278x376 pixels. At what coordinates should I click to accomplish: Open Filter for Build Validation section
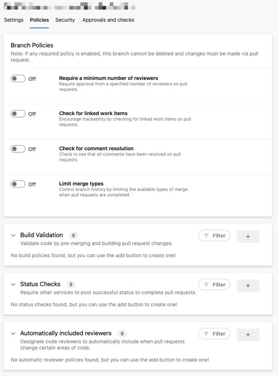click(x=214, y=236)
